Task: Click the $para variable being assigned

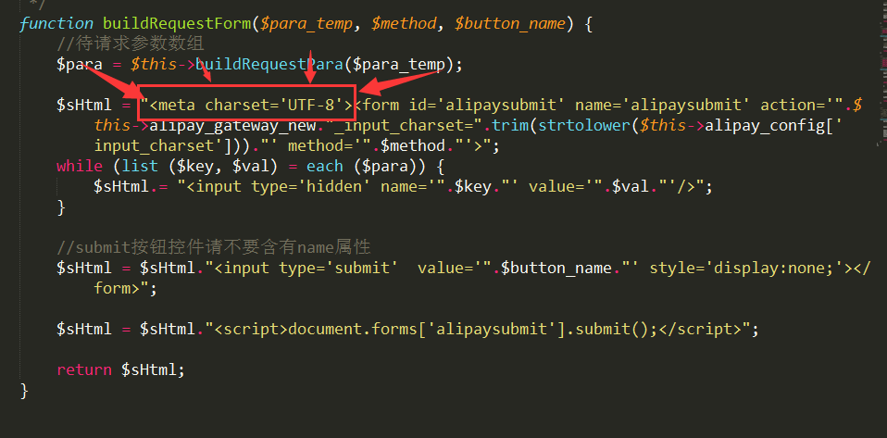Action: pos(80,65)
